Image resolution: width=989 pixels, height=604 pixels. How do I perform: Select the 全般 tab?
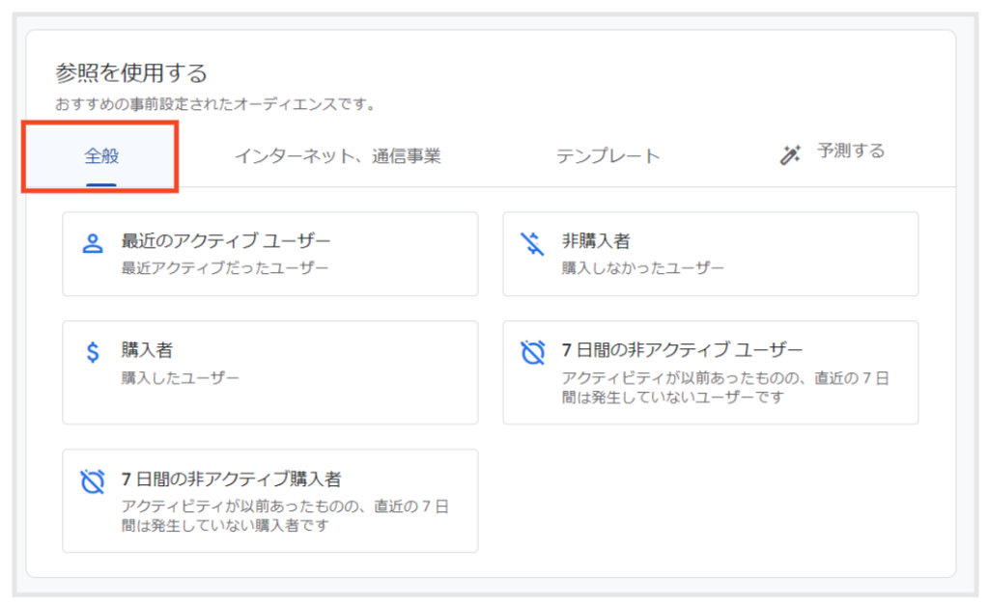tap(100, 155)
